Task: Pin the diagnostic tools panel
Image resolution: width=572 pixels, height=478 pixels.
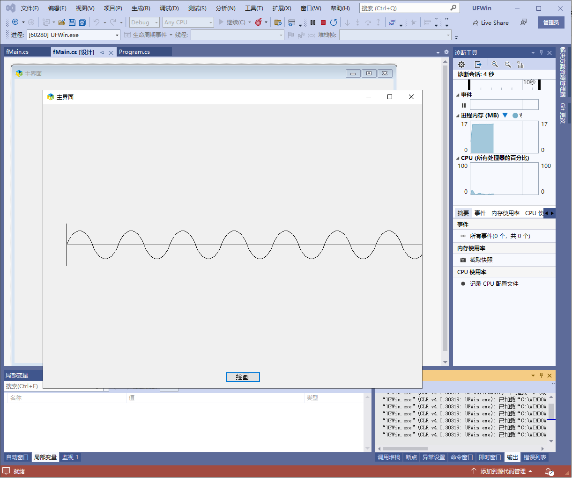Action: tap(541, 52)
